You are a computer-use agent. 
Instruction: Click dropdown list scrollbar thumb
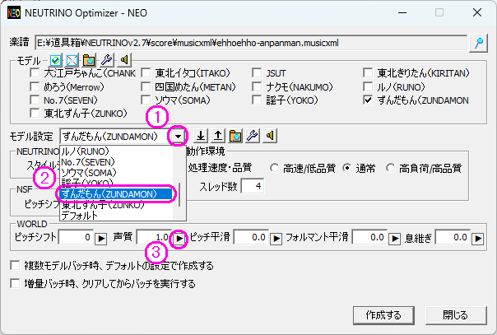(x=179, y=194)
